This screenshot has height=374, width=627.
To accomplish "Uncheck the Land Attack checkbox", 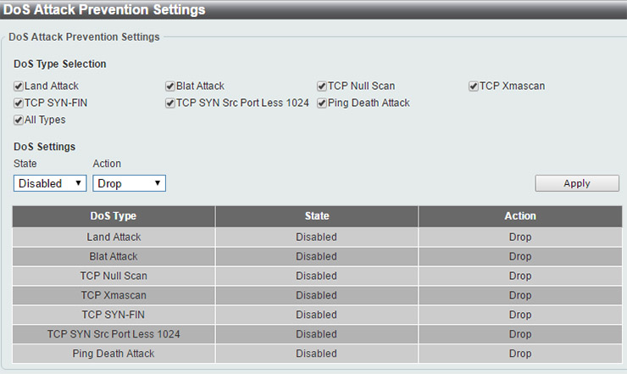I will pyautogui.click(x=19, y=86).
